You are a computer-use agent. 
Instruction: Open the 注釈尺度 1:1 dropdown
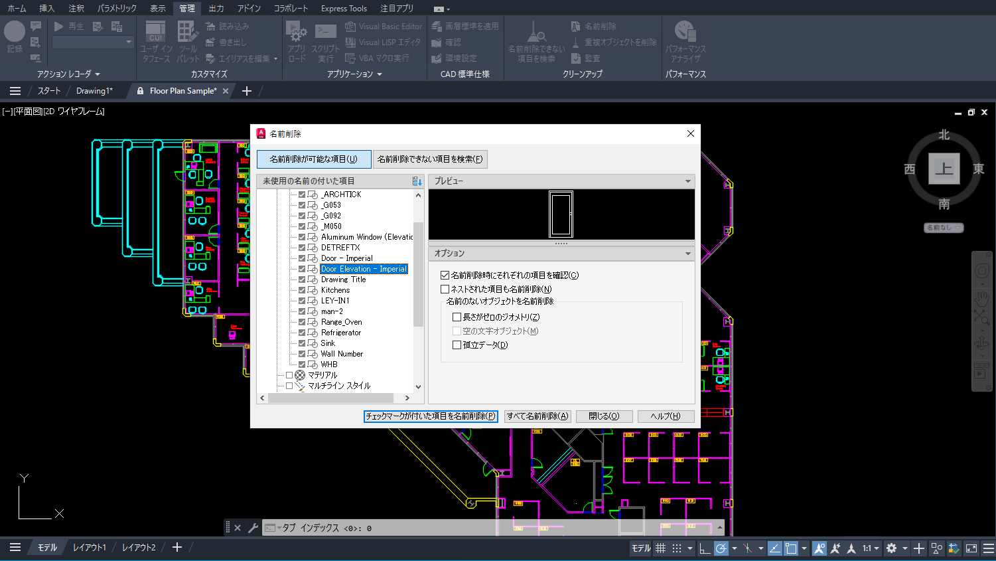869,548
